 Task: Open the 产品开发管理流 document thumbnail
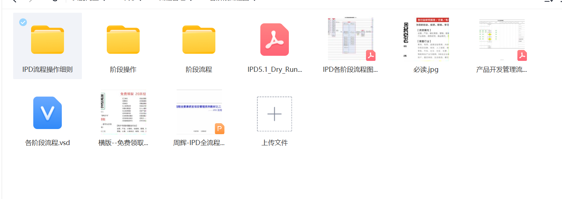click(501, 38)
